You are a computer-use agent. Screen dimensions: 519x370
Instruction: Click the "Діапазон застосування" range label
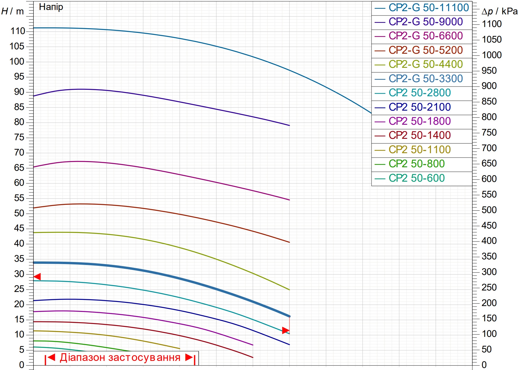(x=120, y=358)
